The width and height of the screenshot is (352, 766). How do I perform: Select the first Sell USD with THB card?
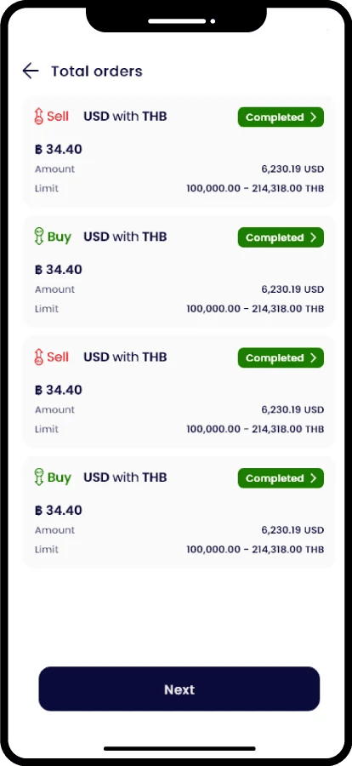(179, 151)
